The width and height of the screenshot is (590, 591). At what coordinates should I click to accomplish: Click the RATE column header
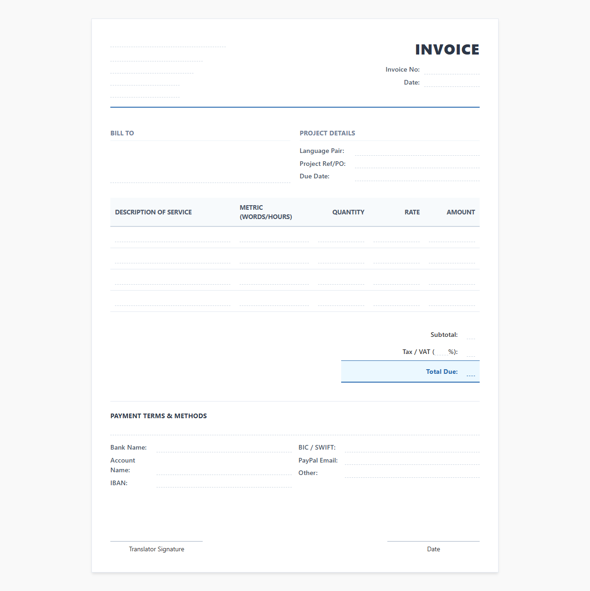(x=412, y=212)
